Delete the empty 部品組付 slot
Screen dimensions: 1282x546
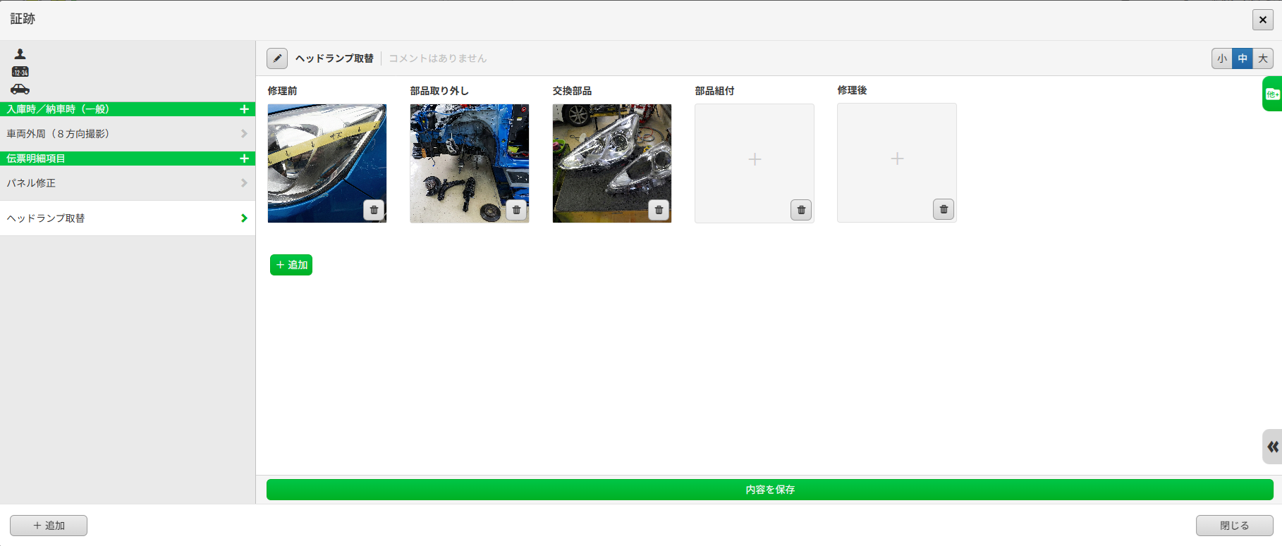click(801, 210)
